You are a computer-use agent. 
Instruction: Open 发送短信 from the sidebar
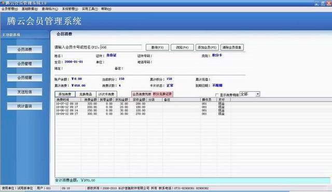[x=24, y=92]
